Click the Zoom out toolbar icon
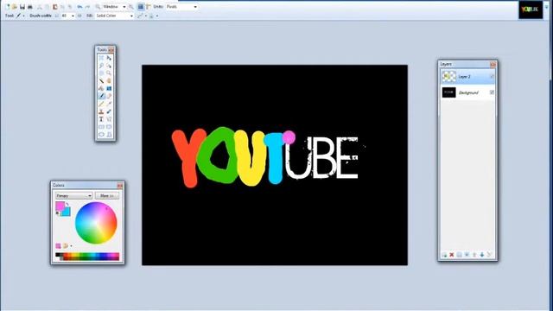 click(98, 7)
